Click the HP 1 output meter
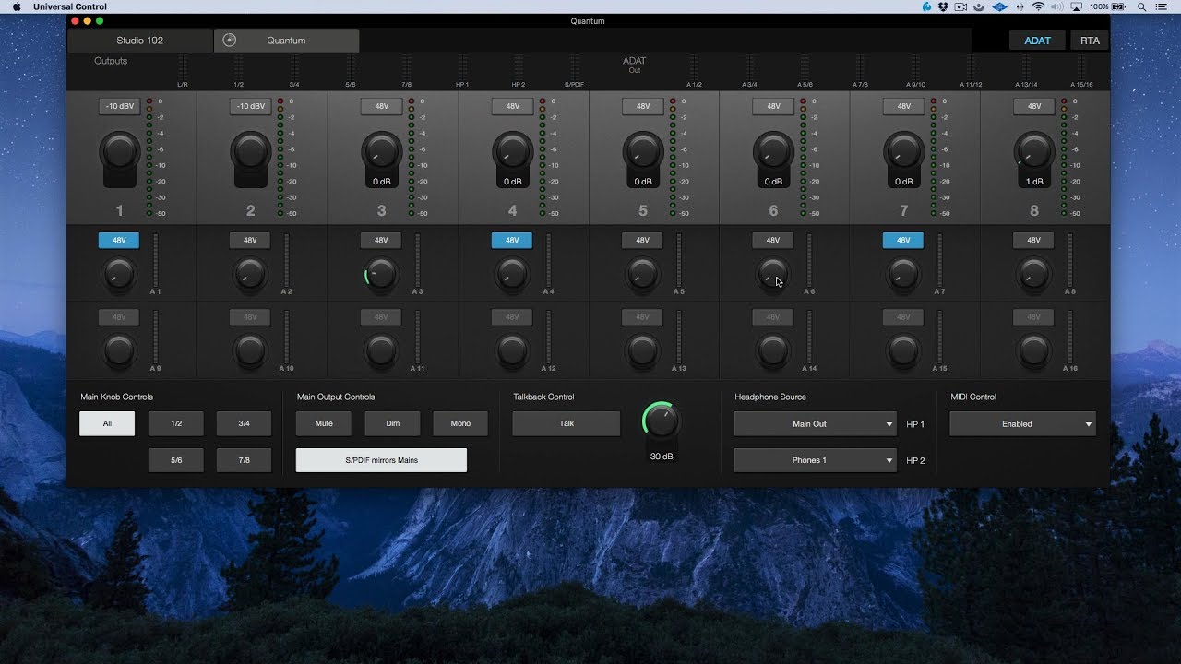 click(462, 68)
